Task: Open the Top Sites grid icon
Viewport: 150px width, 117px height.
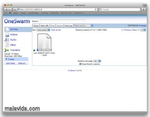Action: point(10,13)
